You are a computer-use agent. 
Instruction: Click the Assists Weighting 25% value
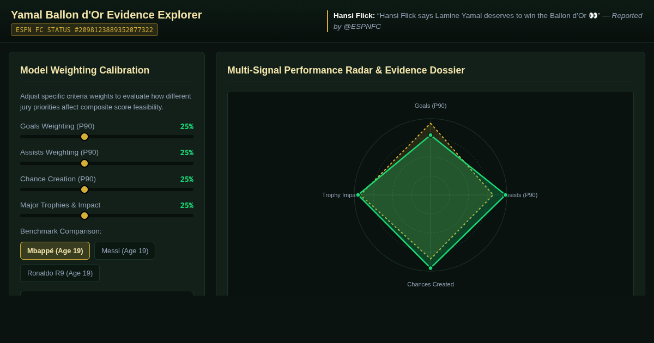coord(187,152)
